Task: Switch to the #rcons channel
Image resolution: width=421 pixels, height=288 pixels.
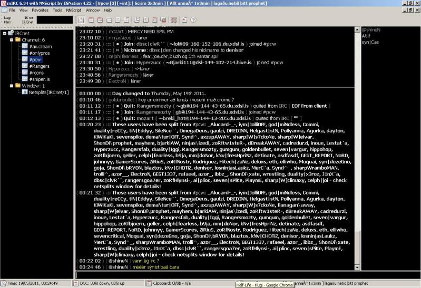Action: (x=36, y=73)
